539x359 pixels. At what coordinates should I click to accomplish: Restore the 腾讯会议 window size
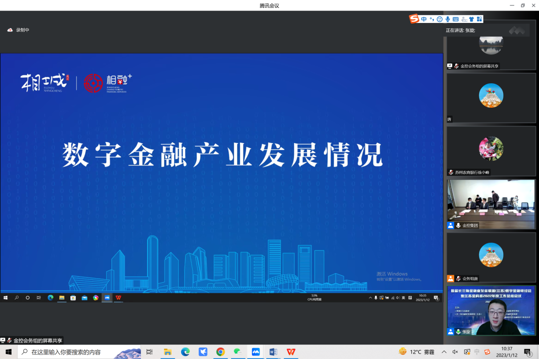(523, 5)
